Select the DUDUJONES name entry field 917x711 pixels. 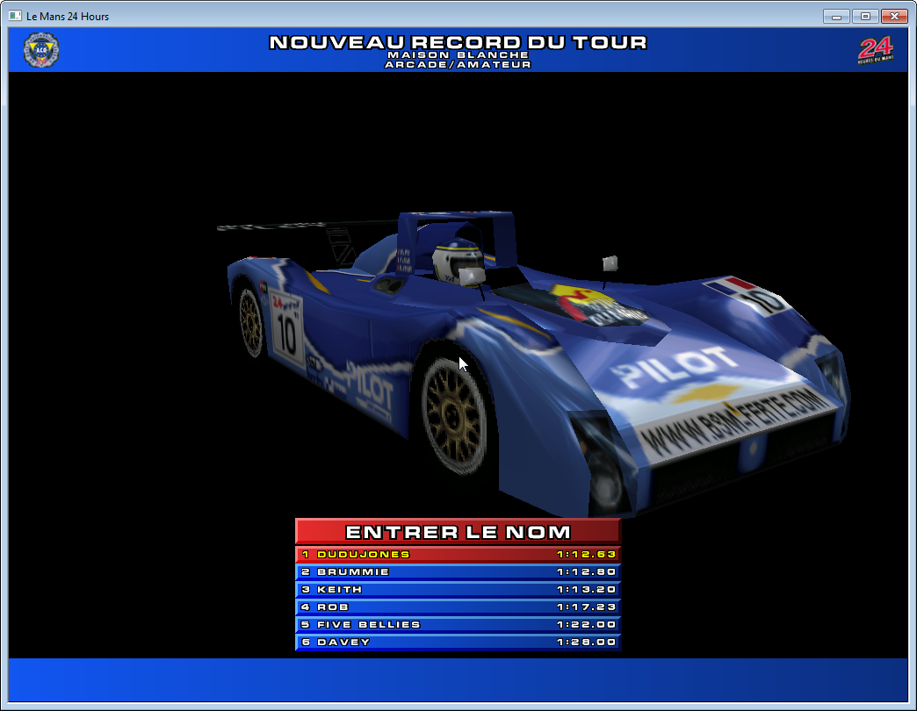(458, 554)
